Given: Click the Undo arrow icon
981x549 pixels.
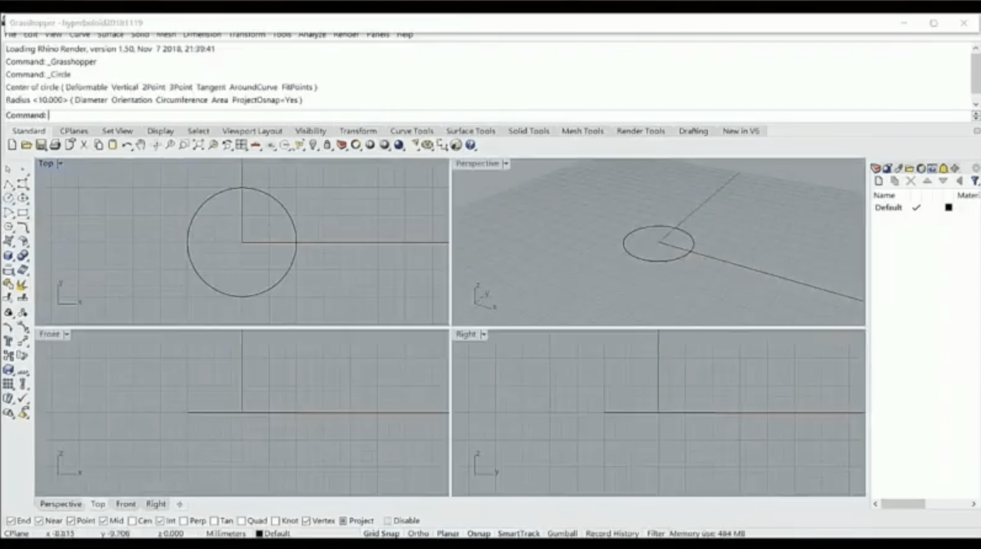Looking at the screenshot, I should click(126, 145).
